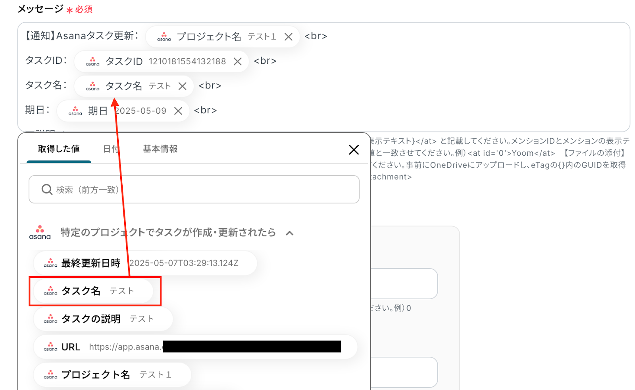
Task: Insert the プロジェクト名 テスト1 value from list
Action: pos(112,375)
